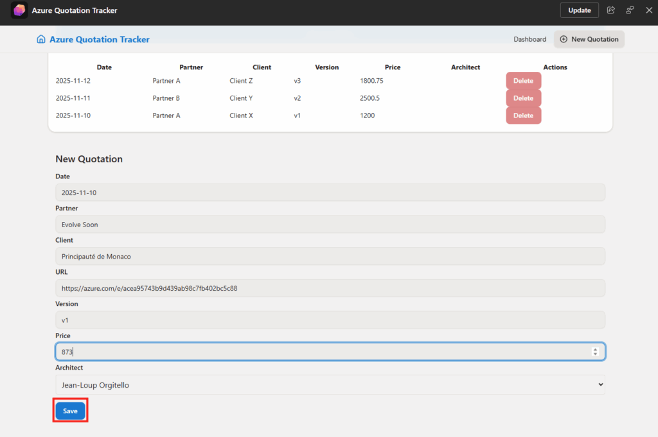The image size is (658, 437).
Task: Click the share icon in the title bar
Action: [611, 10]
